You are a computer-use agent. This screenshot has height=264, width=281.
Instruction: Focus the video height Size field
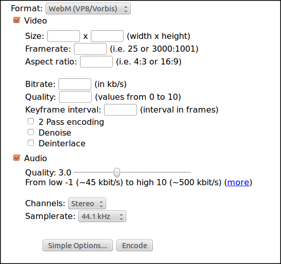[107, 36]
